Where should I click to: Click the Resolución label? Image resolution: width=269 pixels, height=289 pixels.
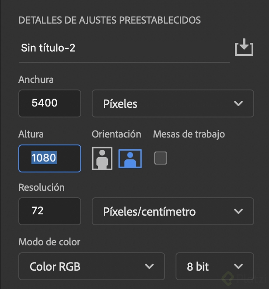[x=41, y=187]
